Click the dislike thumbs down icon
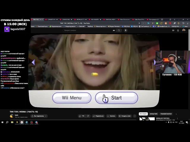Screen dimensions: 190x142 (88, 116)
